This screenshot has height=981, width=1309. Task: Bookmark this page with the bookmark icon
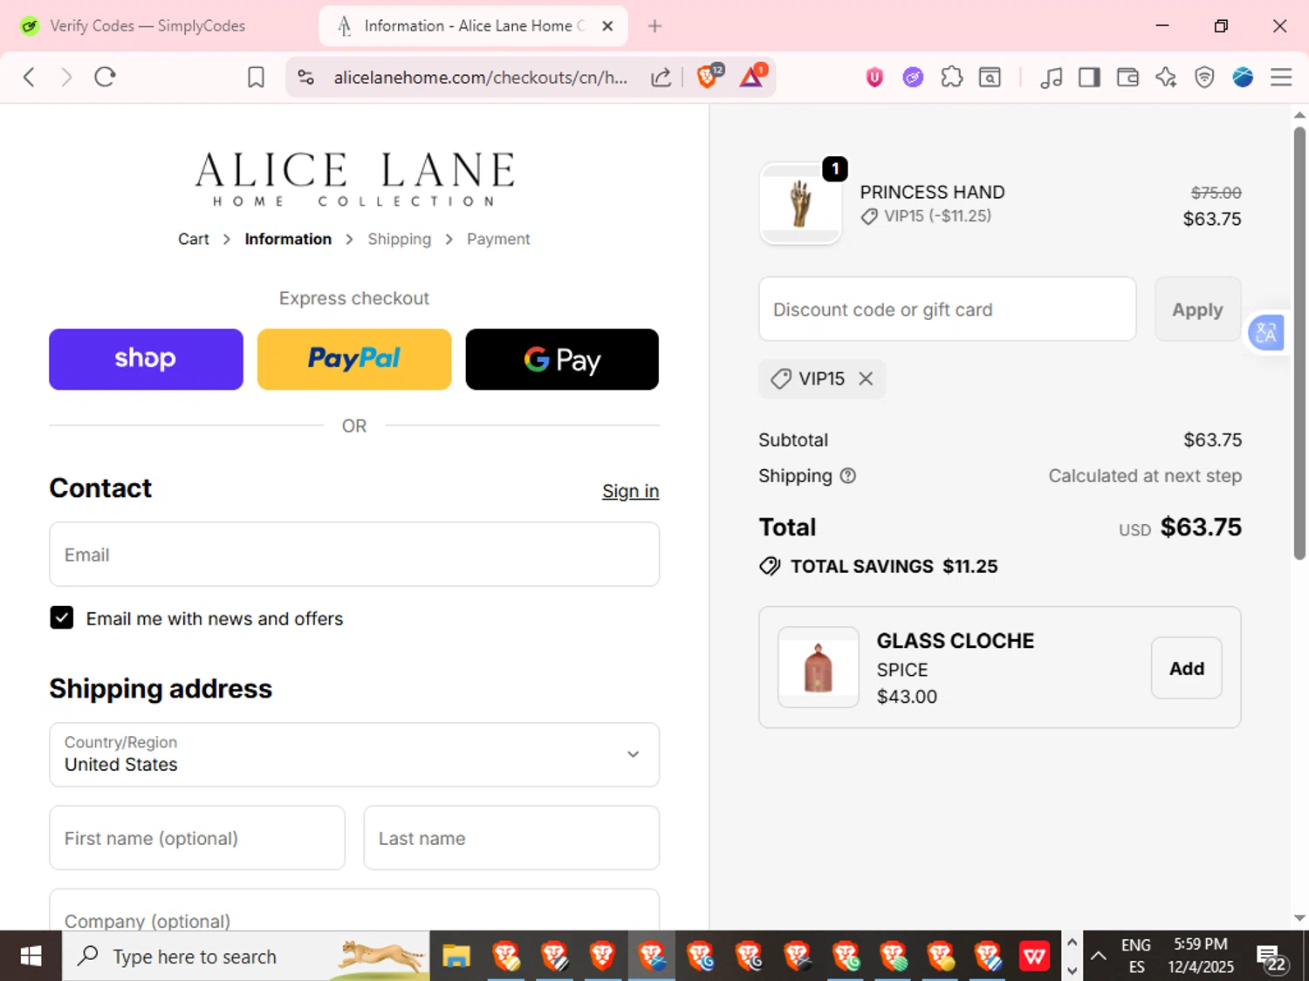tap(256, 78)
